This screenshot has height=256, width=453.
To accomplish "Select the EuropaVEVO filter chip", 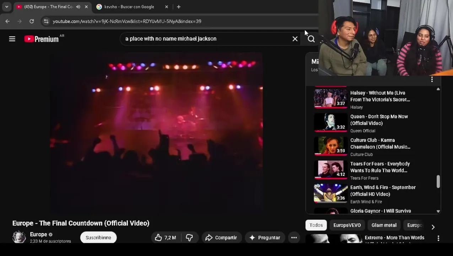I will point(347,225).
